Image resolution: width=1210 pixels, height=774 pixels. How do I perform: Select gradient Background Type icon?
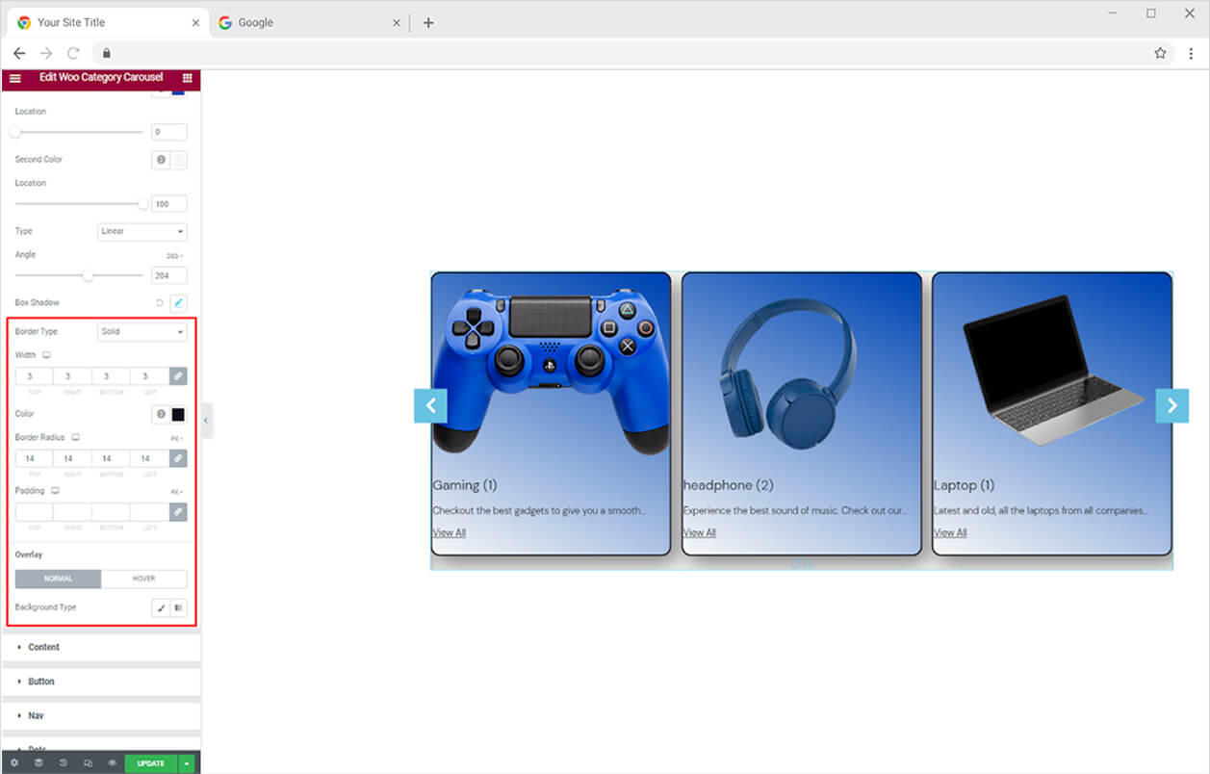tap(178, 607)
